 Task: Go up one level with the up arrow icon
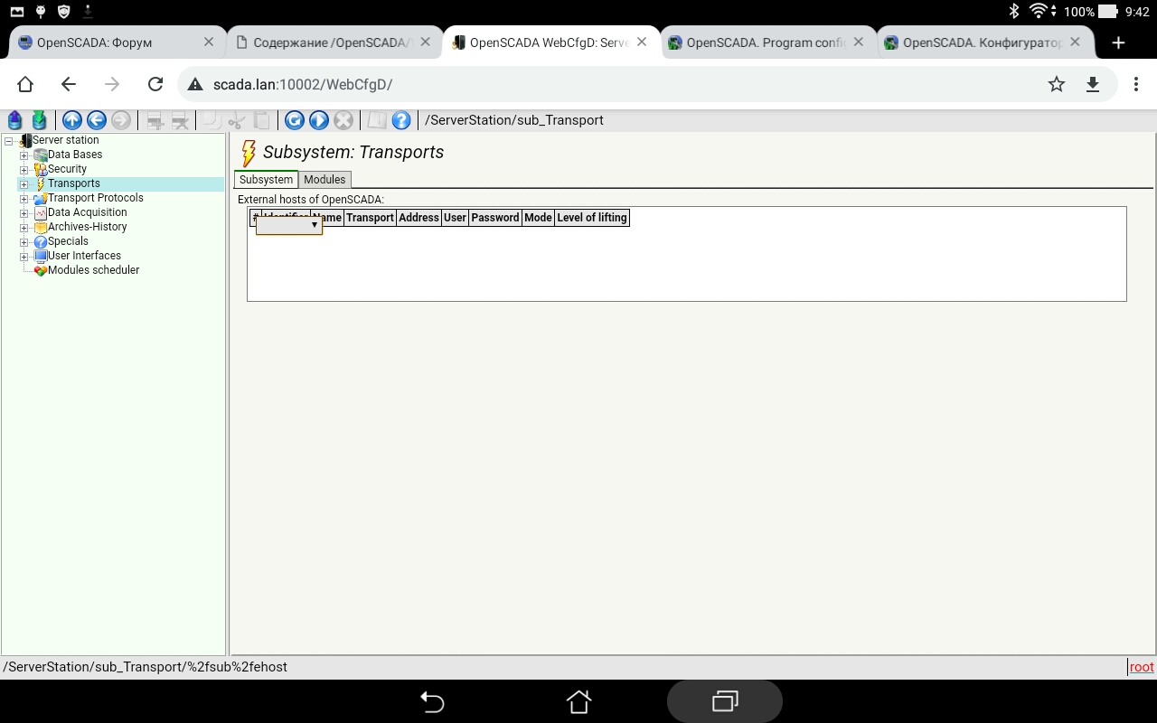pyautogui.click(x=72, y=120)
